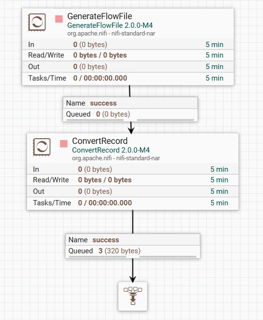Screen dimensions: 263x320
Task: Click ConvertRecord's red stopped status indicator
Action: coord(63,143)
